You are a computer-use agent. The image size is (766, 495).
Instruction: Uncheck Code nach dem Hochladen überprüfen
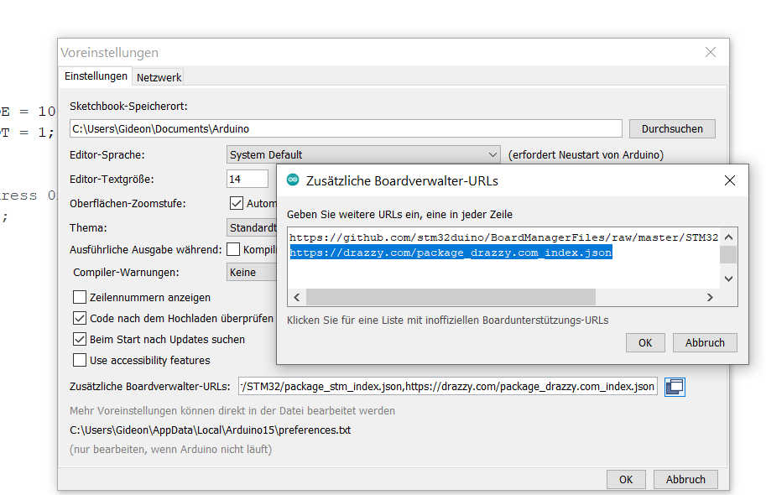click(80, 319)
